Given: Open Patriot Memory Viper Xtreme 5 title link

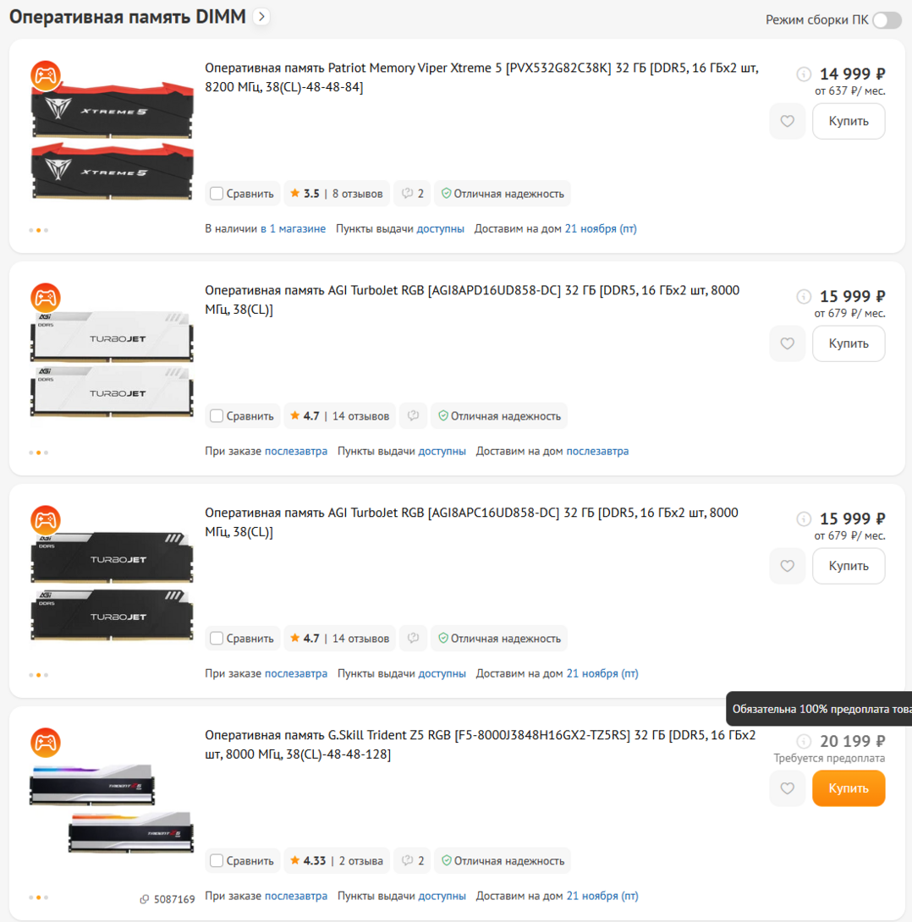Looking at the screenshot, I should [481, 77].
